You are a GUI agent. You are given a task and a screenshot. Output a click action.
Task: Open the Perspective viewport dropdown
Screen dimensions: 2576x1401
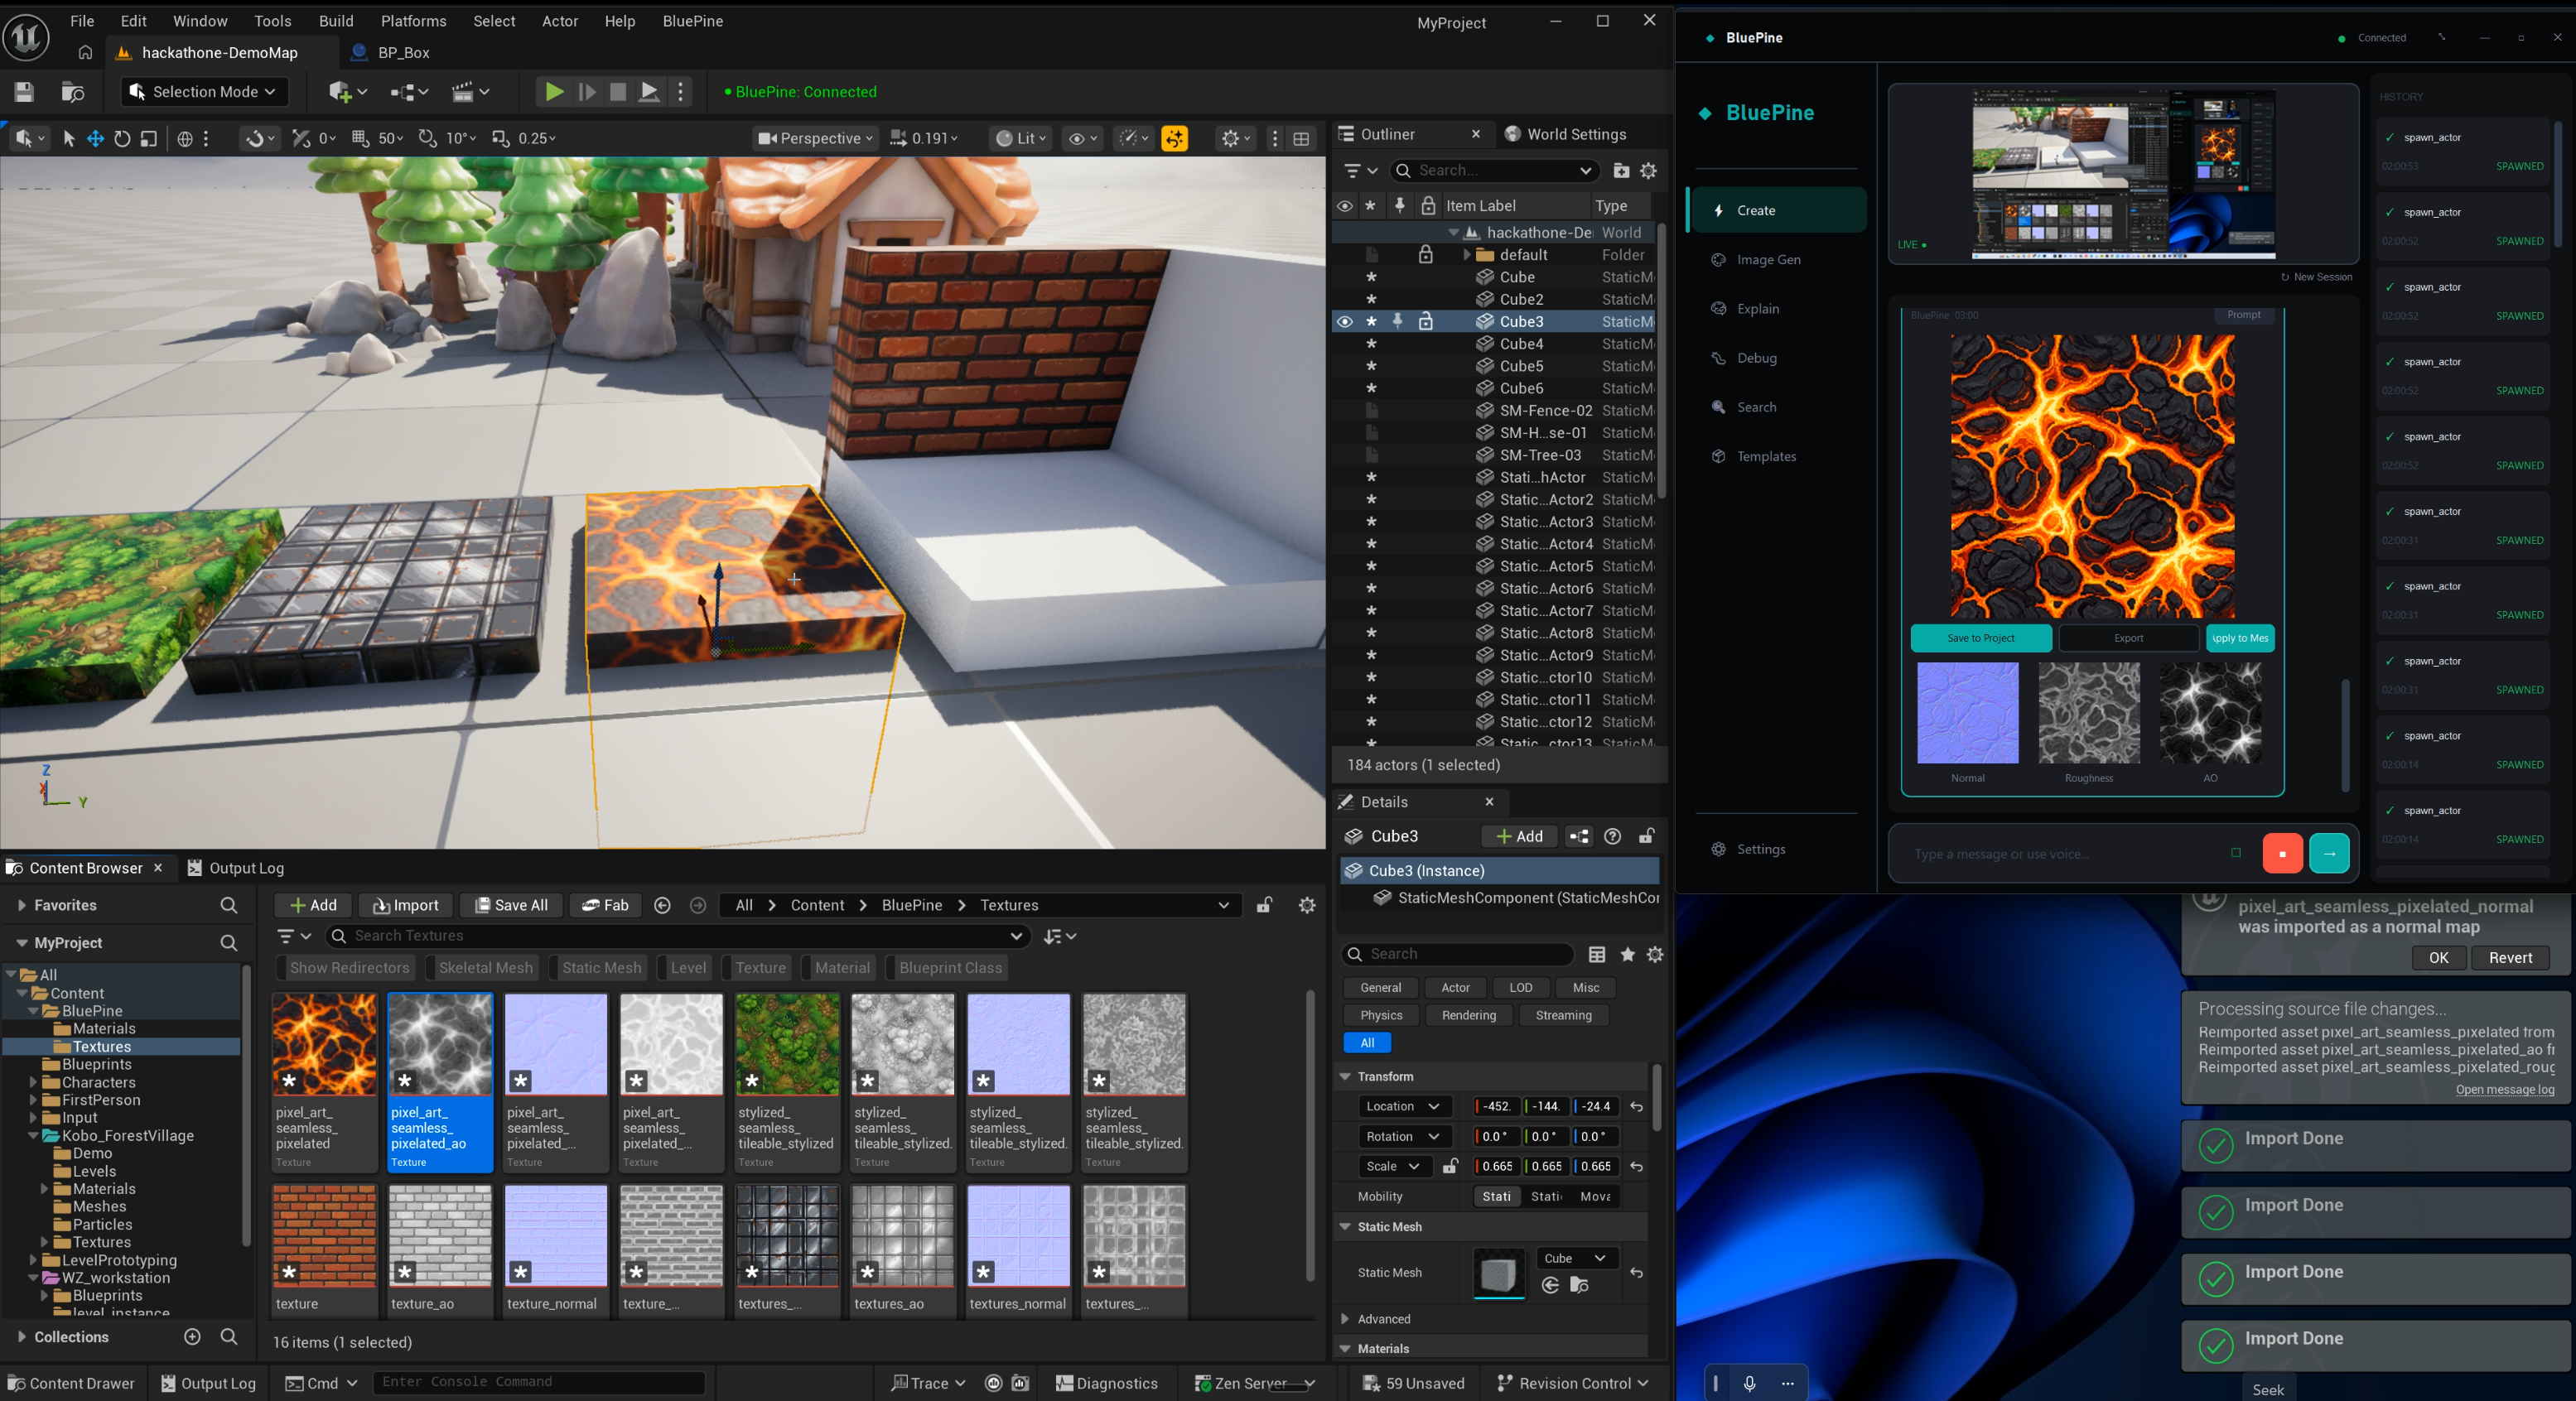(816, 139)
